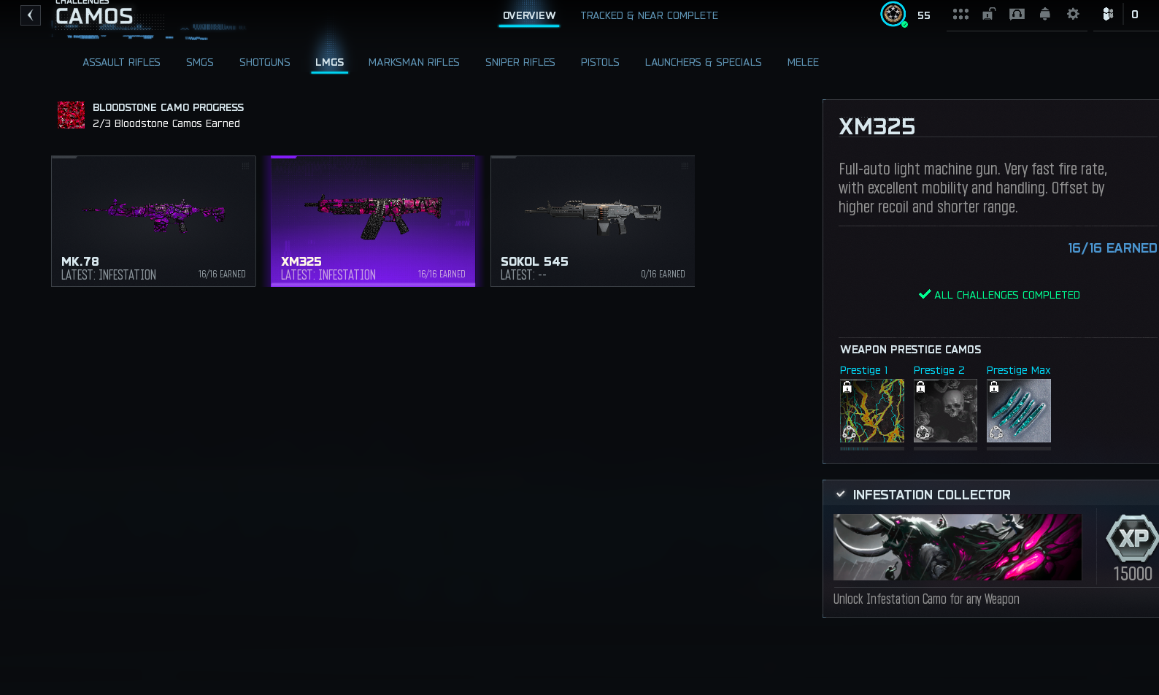Open the headset voice chat icon
Screen dimensions: 1159x695
(x=1017, y=14)
